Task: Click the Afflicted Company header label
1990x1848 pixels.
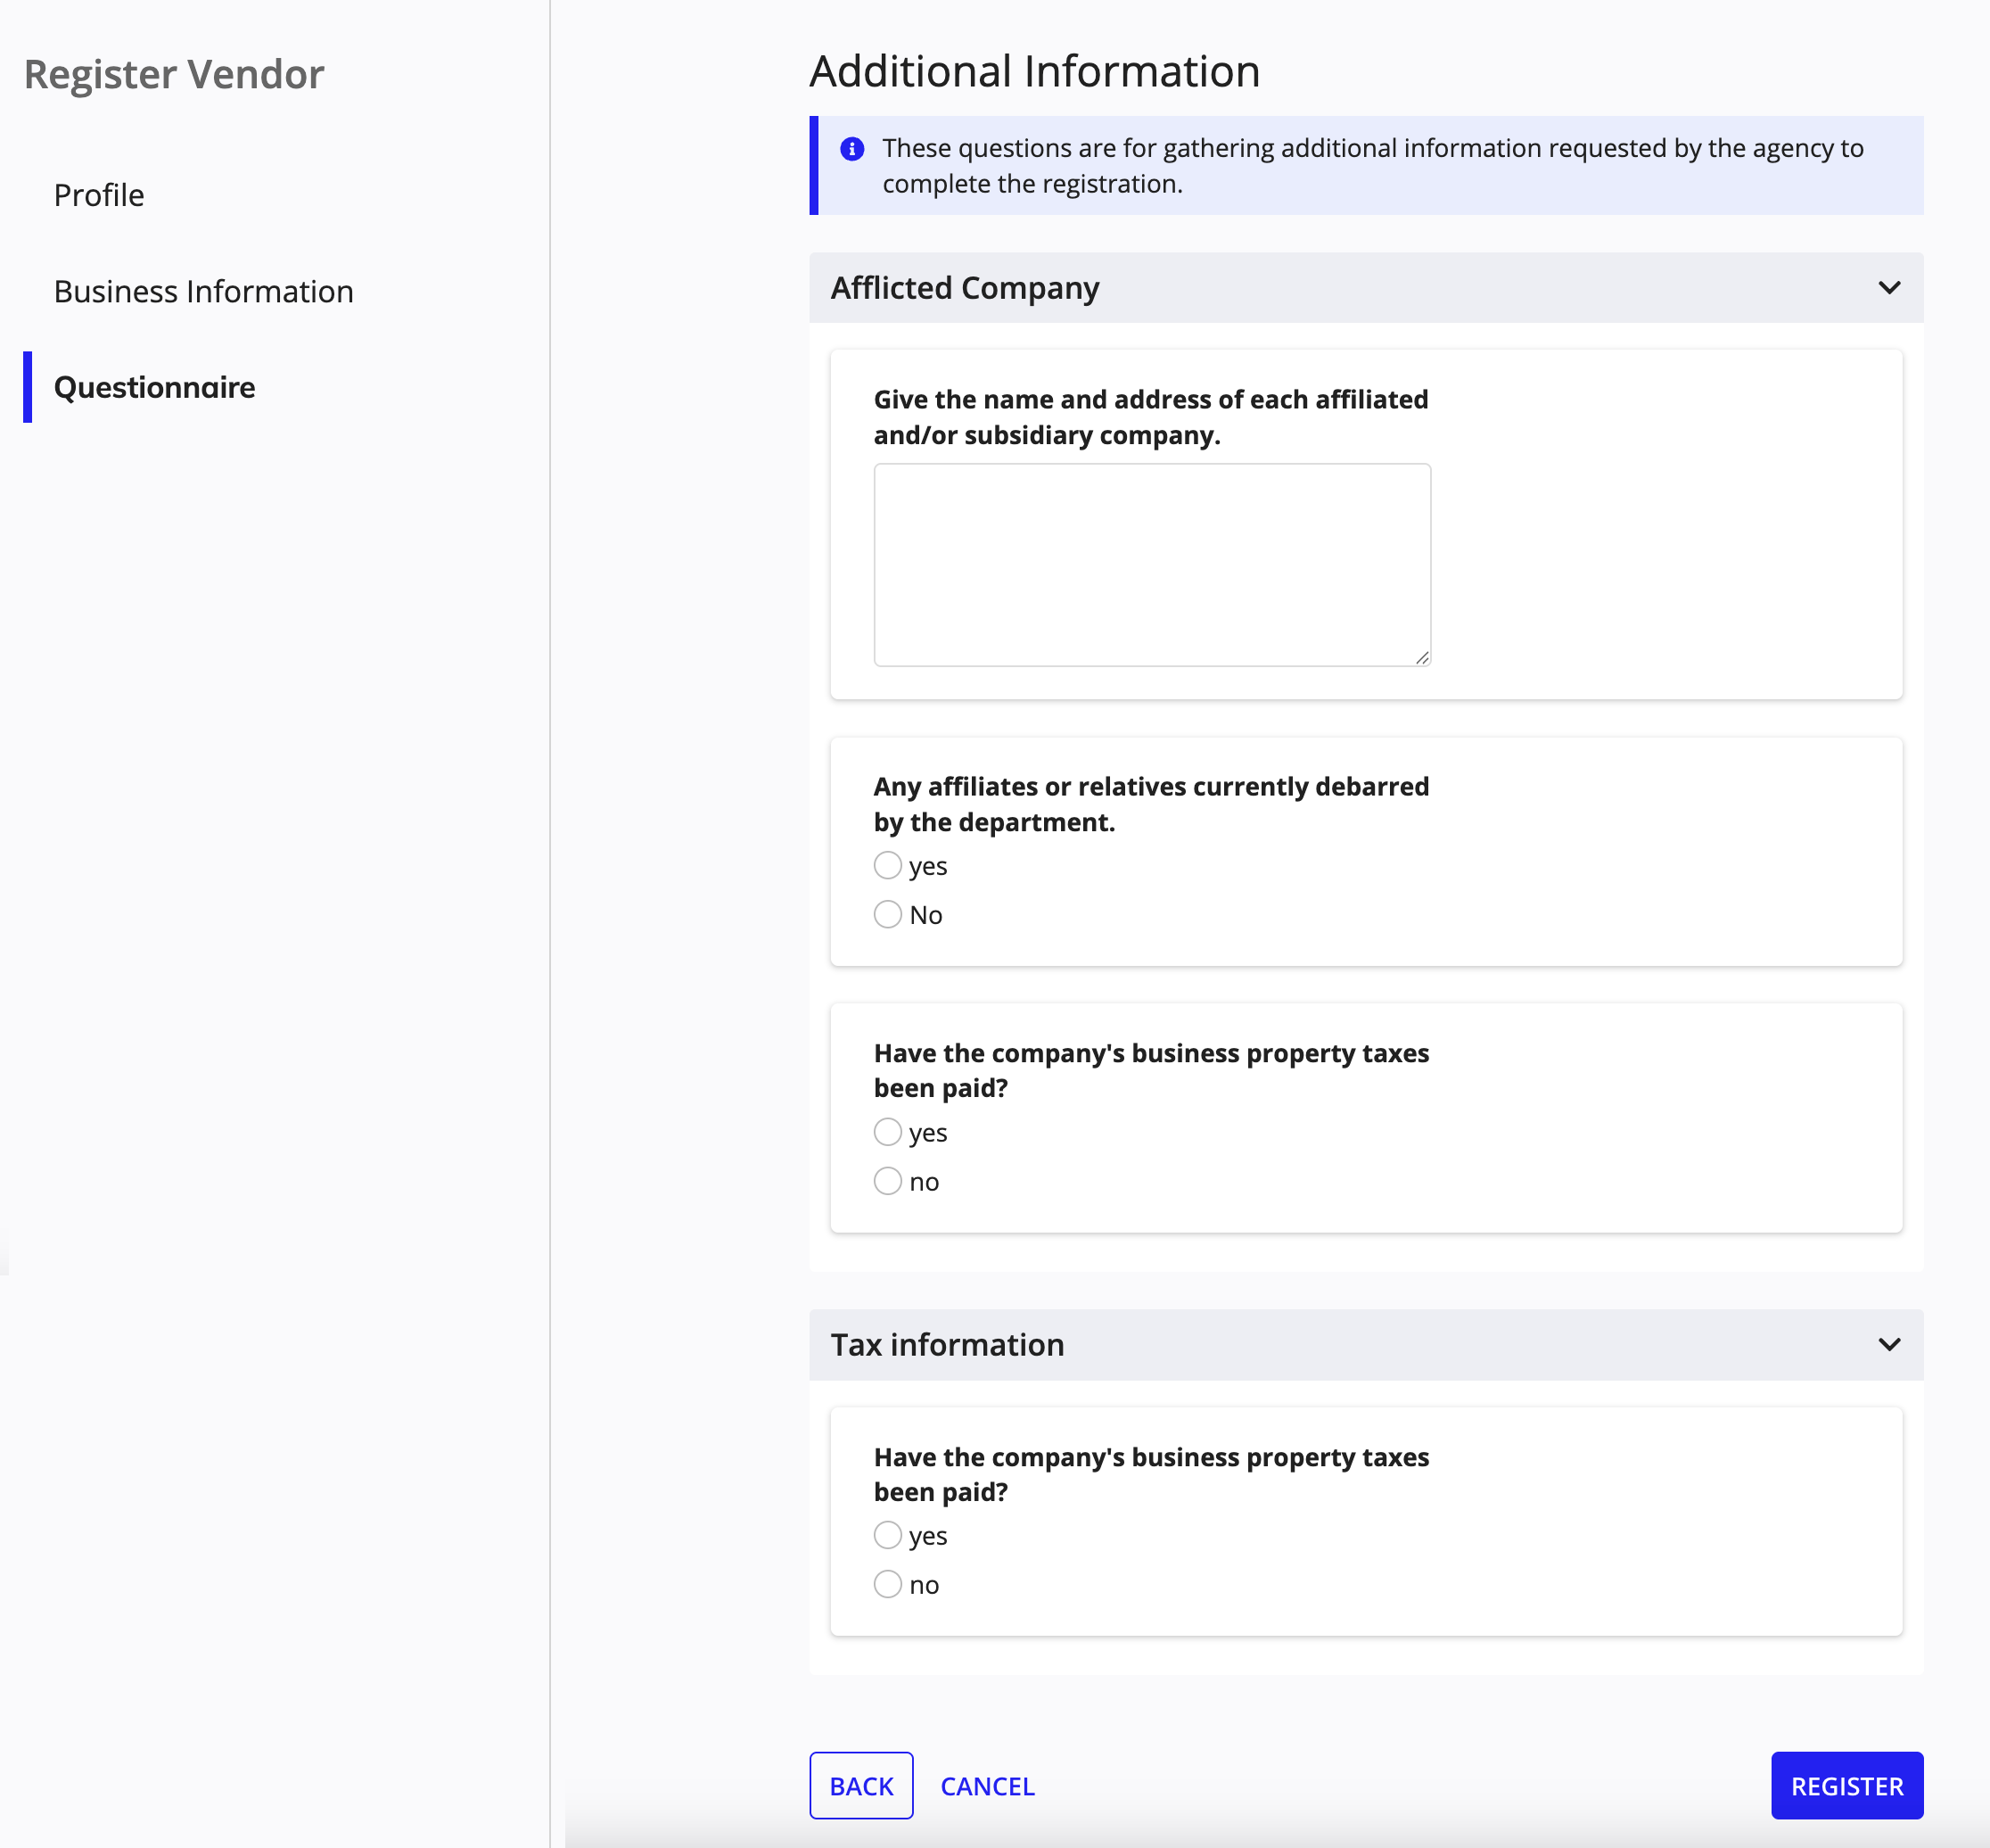Action: tap(965, 288)
